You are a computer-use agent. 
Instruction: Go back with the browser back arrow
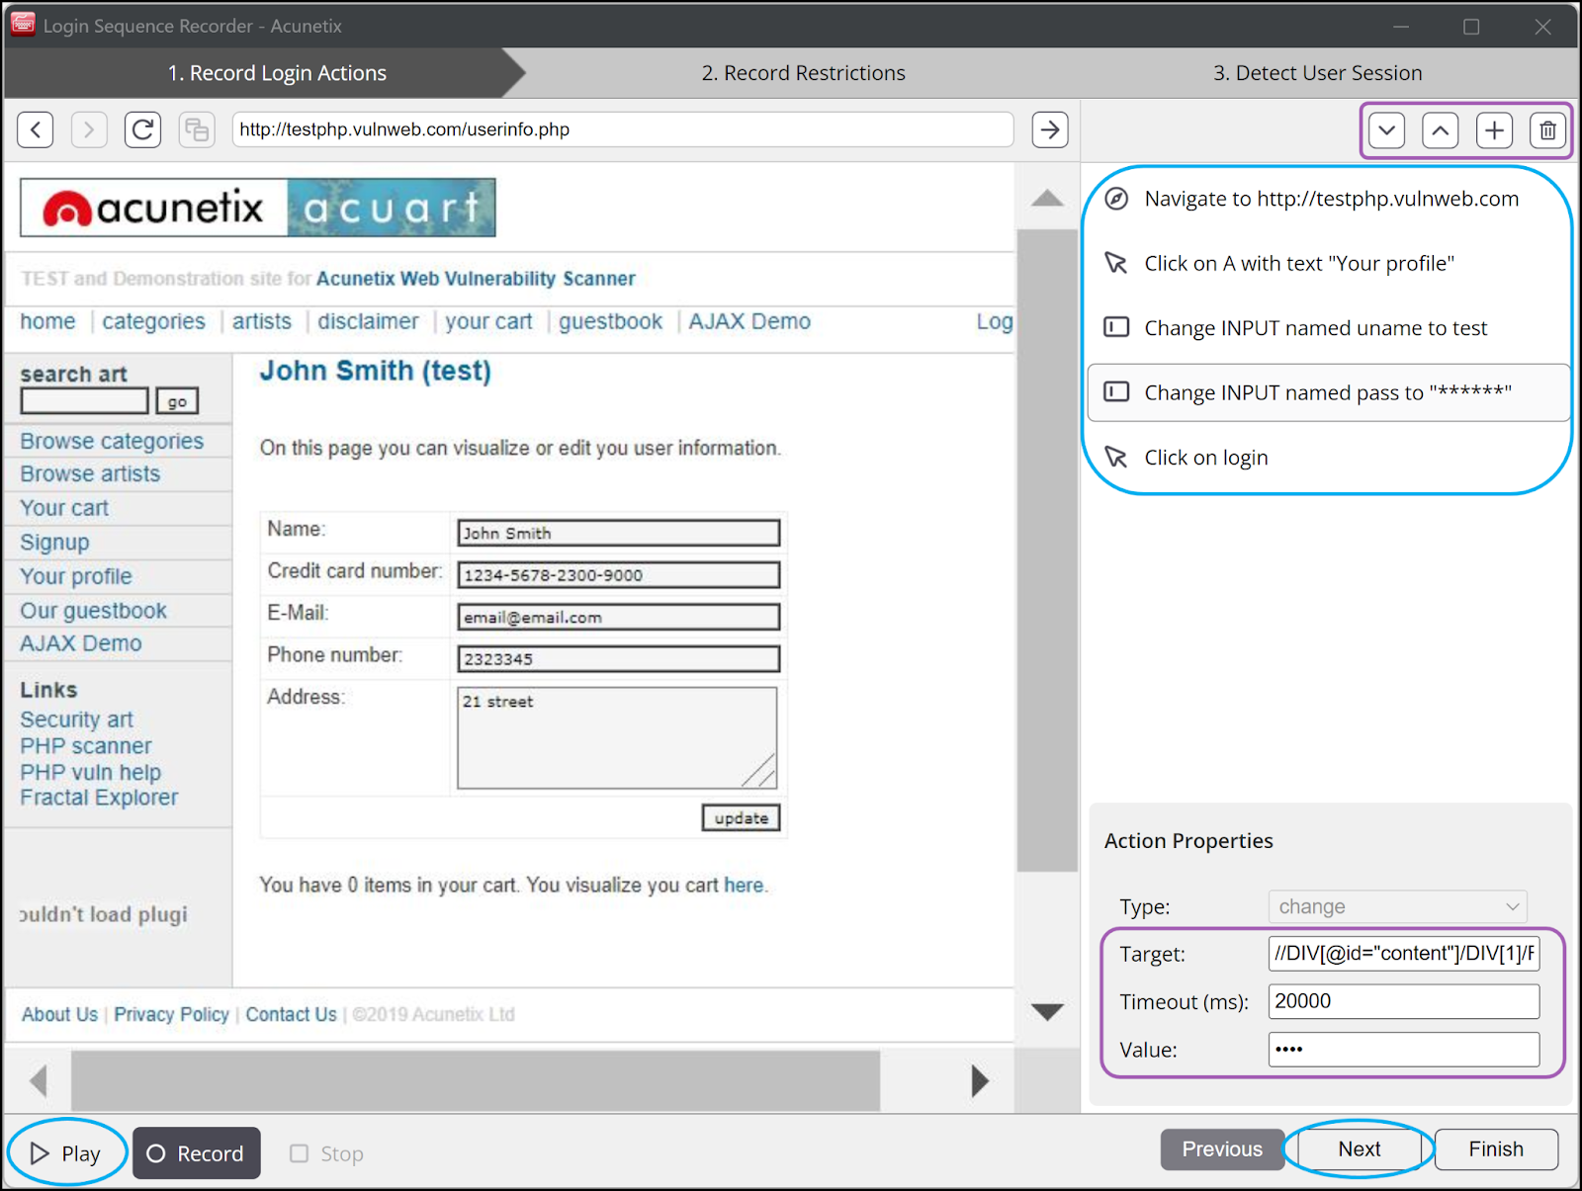tap(36, 129)
